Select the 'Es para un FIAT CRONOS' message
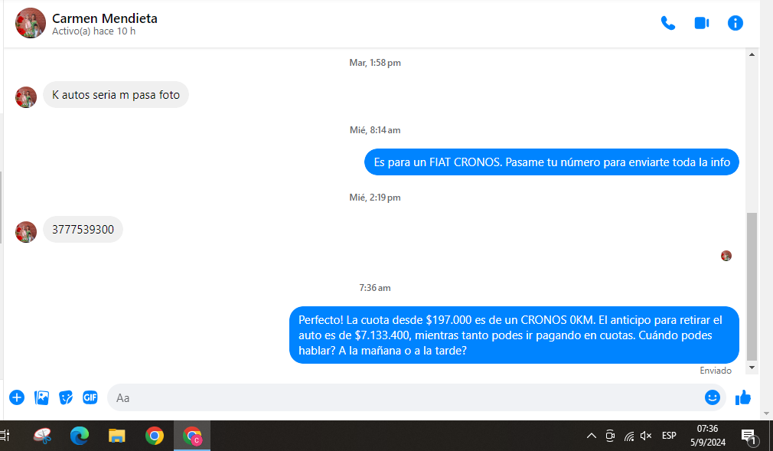 click(552, 162)
